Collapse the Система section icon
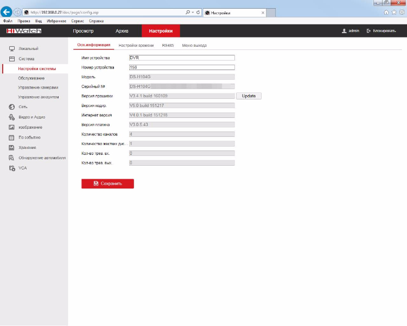407x326 pixels. 12,59
